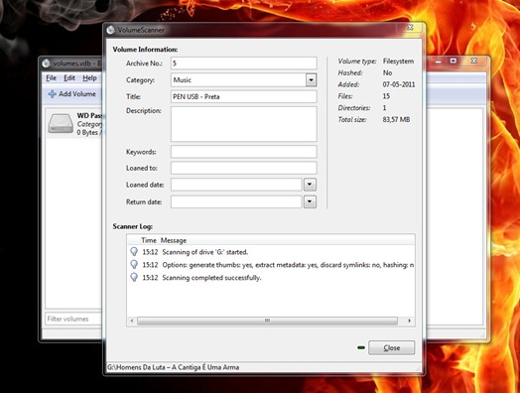Image resolution: width=520 pixels, height=393 pixels.
Task: Click the VolumeScanner title bar app icon
Action: coord(111,30)
